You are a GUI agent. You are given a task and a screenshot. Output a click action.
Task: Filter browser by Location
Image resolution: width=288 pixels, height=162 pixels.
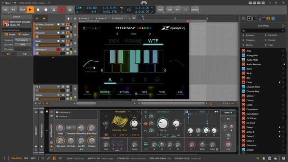[x=250, y=35]
